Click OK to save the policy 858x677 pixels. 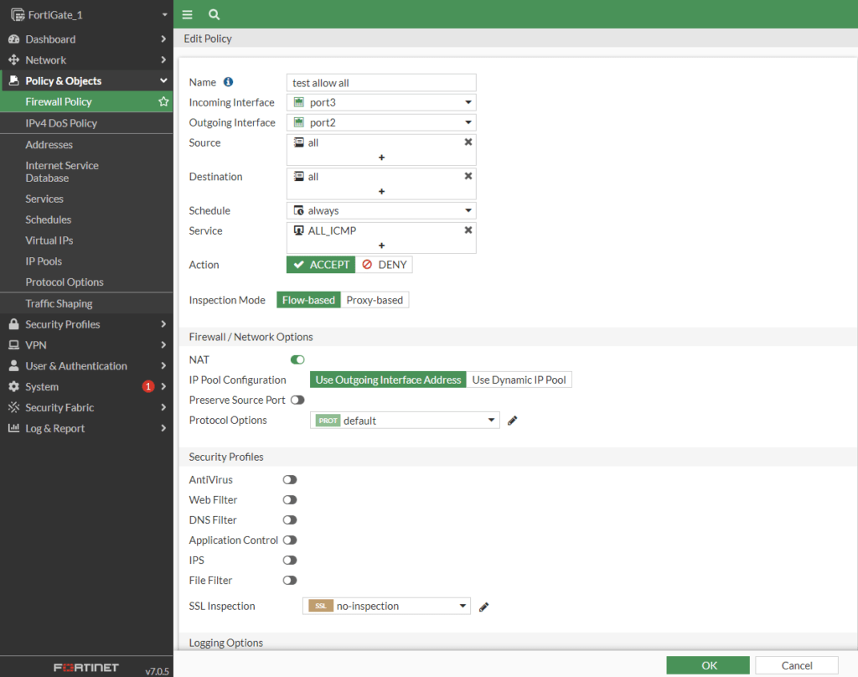pos(707,664)
